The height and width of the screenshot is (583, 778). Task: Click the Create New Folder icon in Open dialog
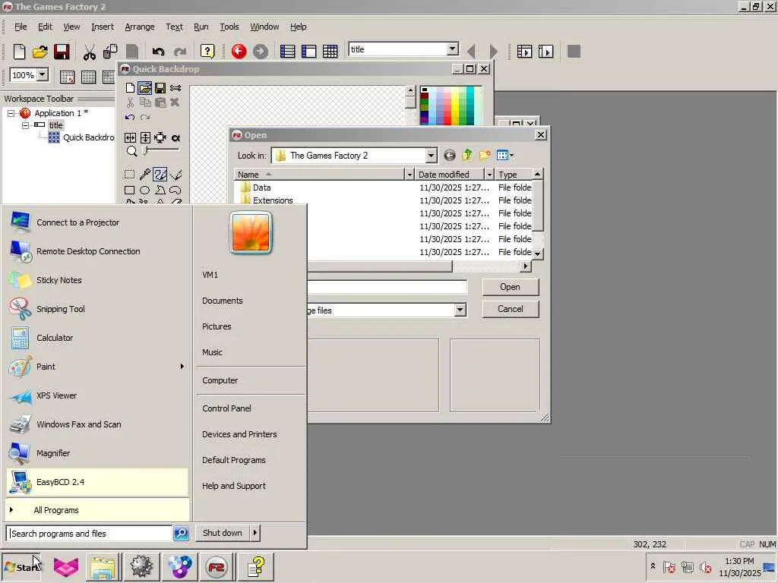[485, 155]
